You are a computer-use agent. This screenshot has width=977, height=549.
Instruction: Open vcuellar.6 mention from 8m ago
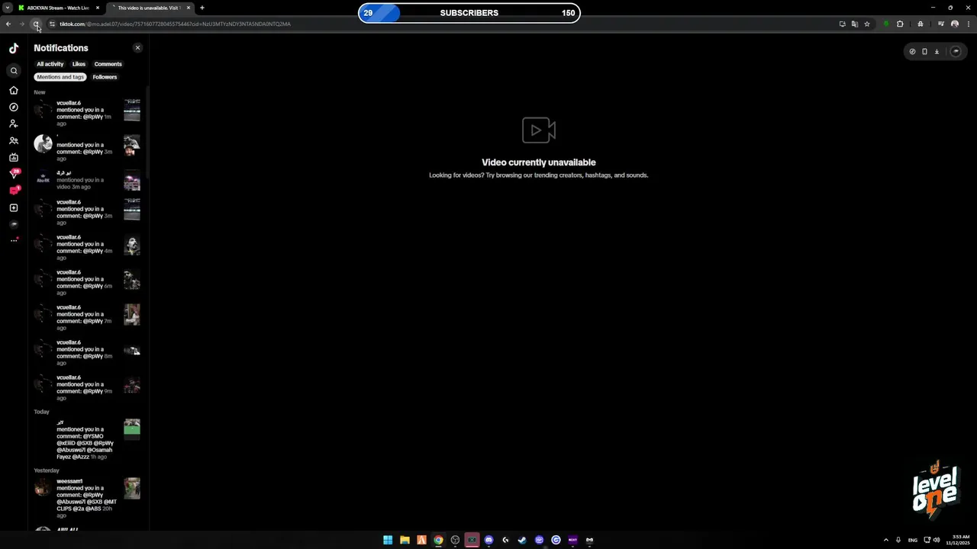(x=87, y=352)
